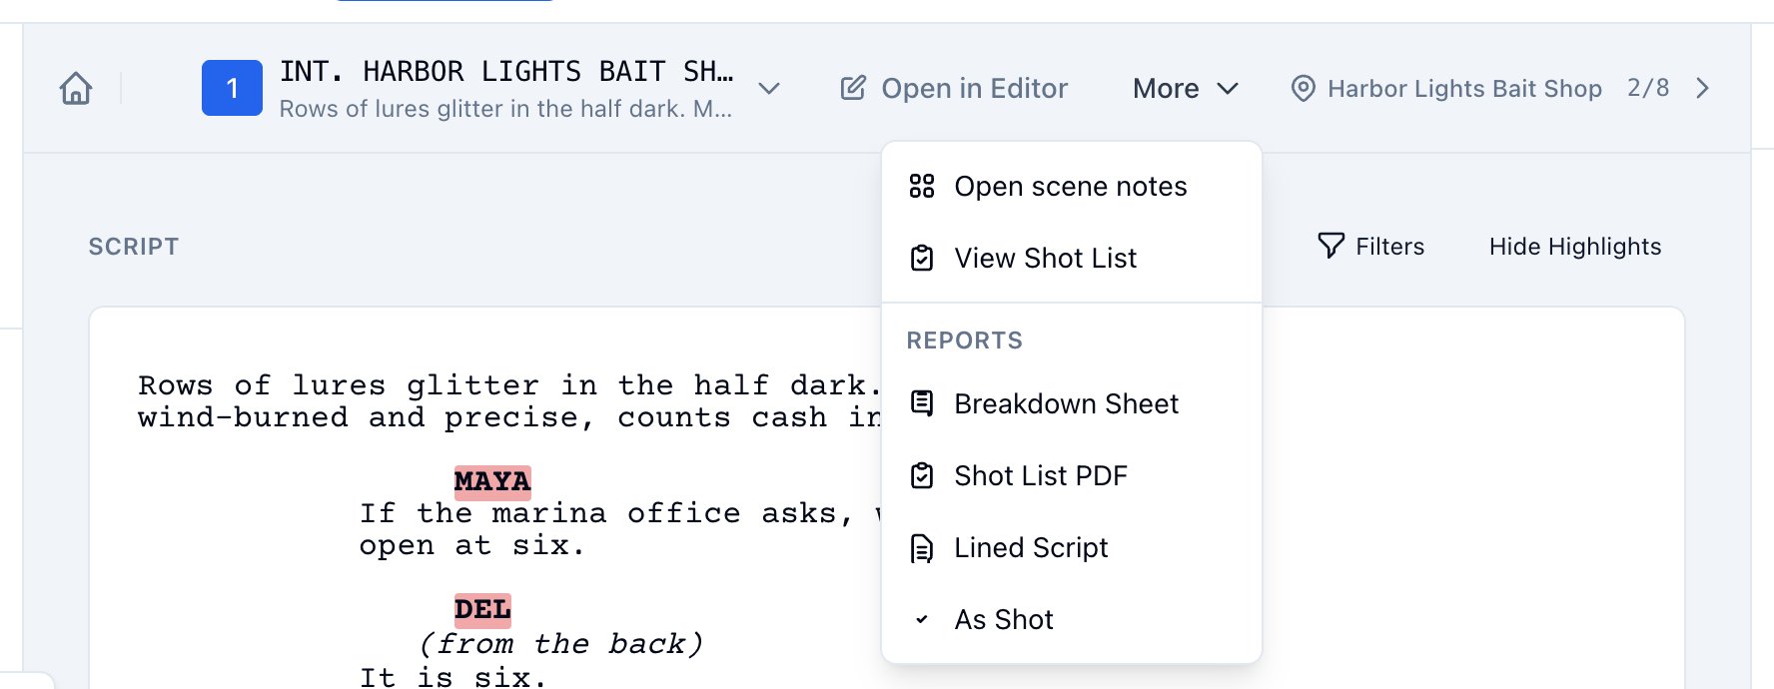The width and height of the screenshot is (1774, 689).
Task: Click the 2/8 location counter
Action: coord(1648,88)
